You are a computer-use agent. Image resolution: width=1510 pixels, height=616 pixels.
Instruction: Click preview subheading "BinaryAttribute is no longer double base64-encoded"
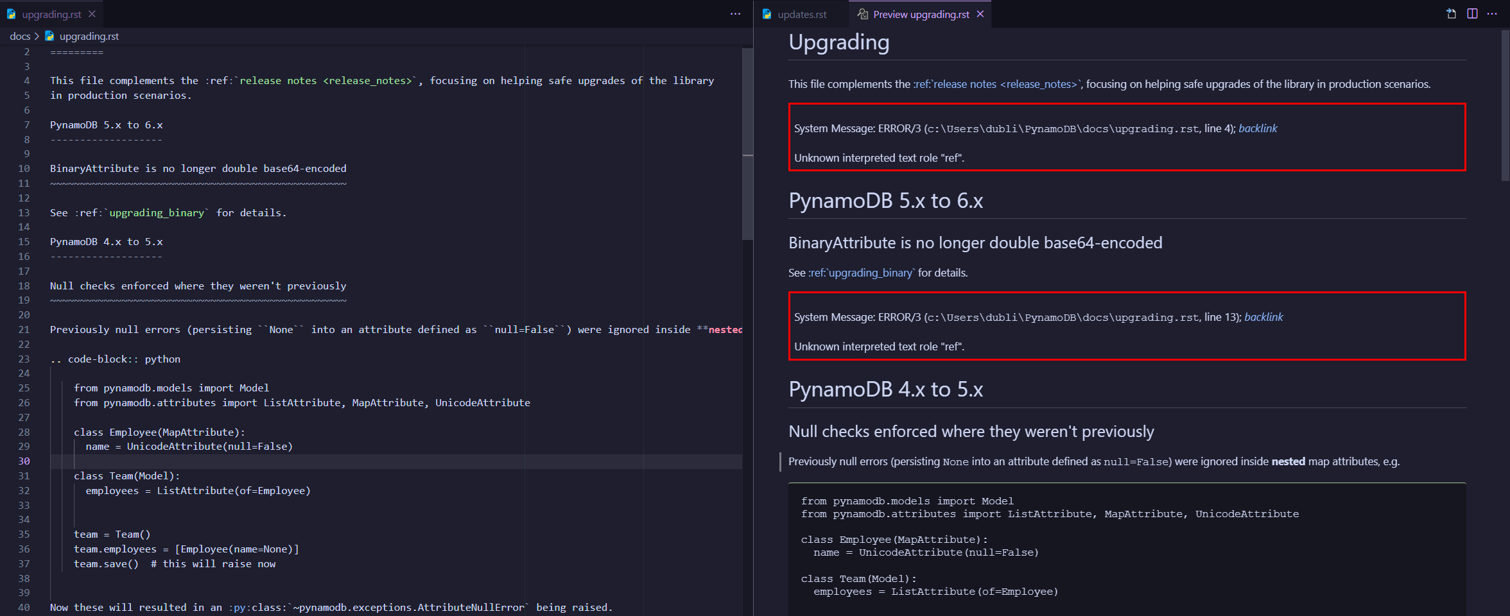[975, 243]
